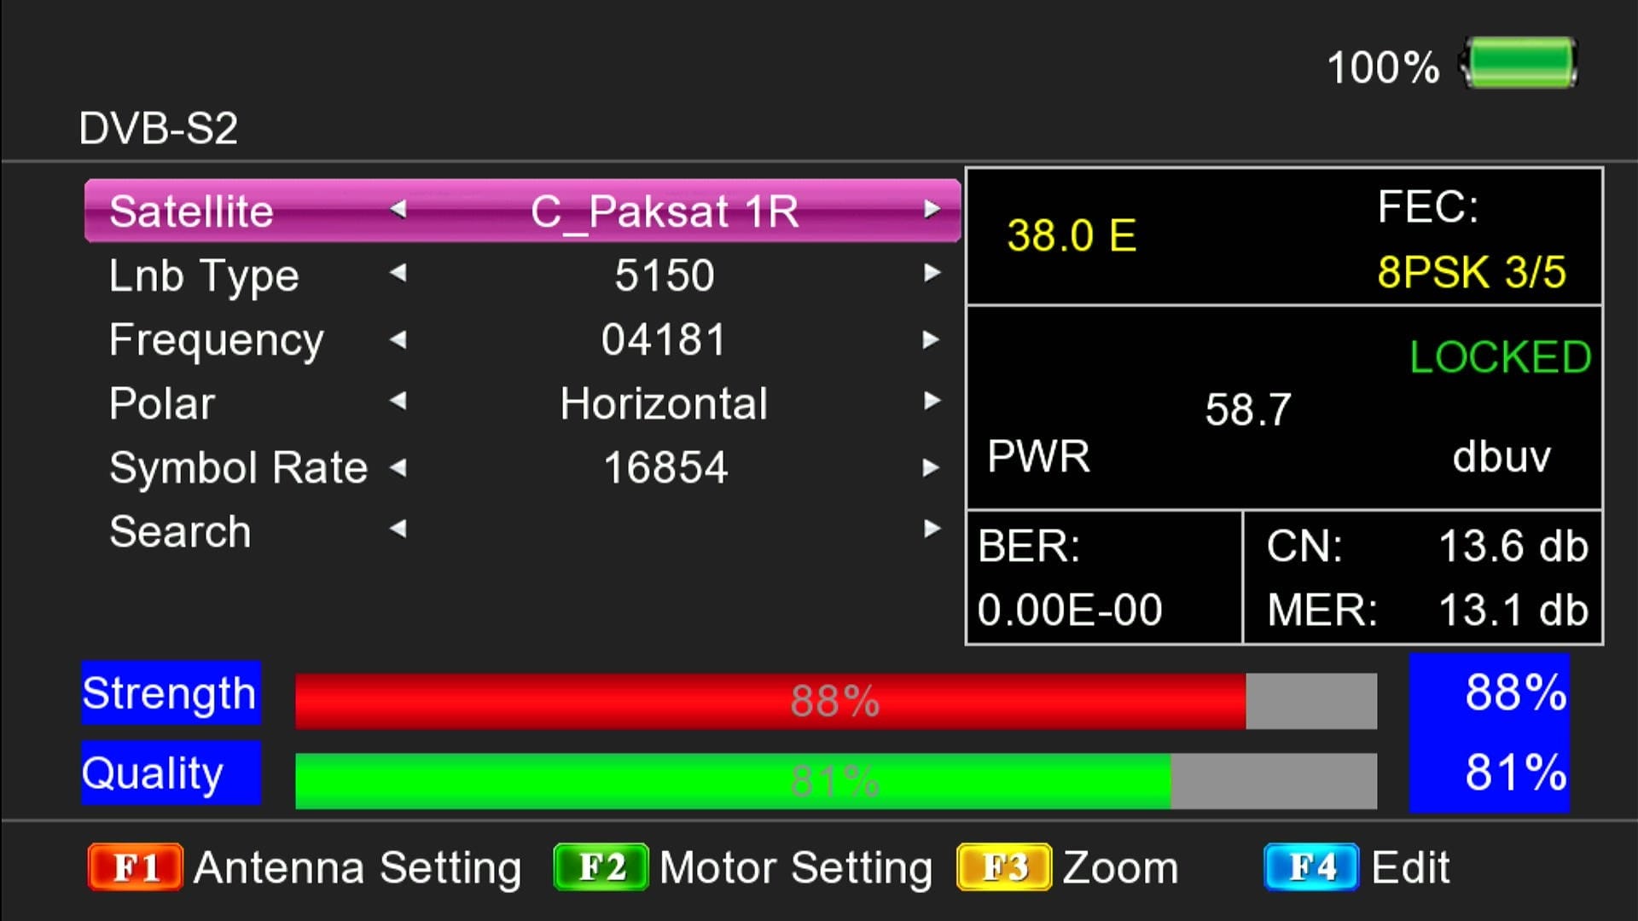This screenshot has width=1638, height=921.
Task: Click the DVB-S2 title text
Action: coord(158,128)
